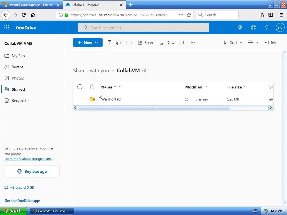Open the view options dropdown
Viewport: 287px width, 215px height.
[253, 43]
